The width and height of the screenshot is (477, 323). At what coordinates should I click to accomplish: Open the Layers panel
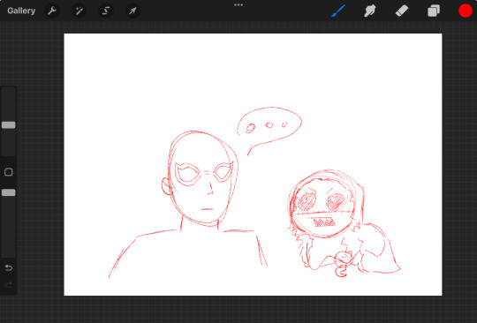click(434, 11)
